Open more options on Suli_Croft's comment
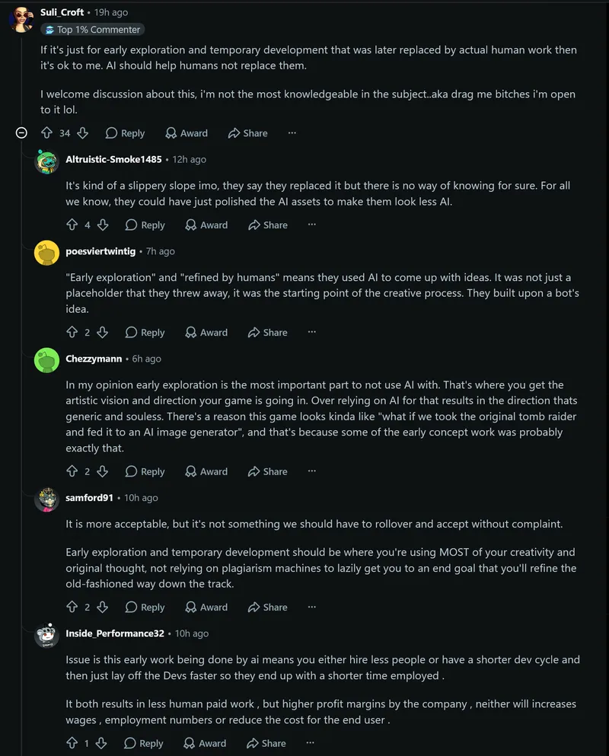Image resolution: width=609 pixels, height=756 pixels. 292,132
